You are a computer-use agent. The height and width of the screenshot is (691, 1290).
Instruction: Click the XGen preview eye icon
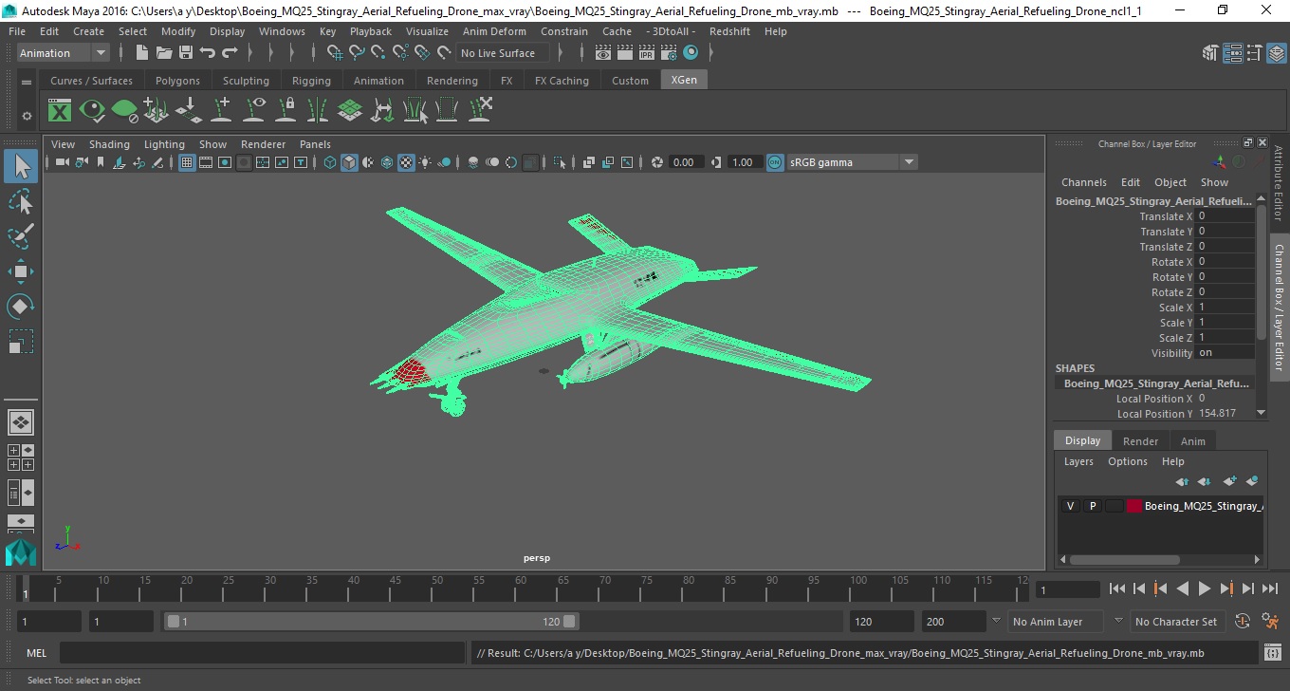click(x=92, y=111)
